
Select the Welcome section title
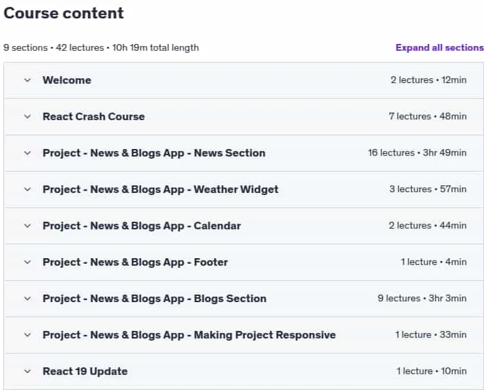pos(67,80)
